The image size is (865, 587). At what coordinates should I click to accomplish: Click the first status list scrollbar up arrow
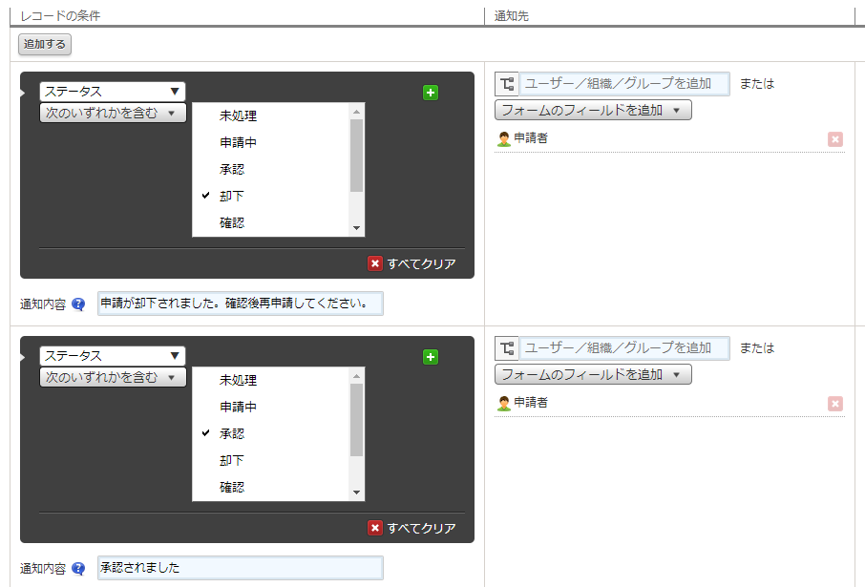point(356,112)
